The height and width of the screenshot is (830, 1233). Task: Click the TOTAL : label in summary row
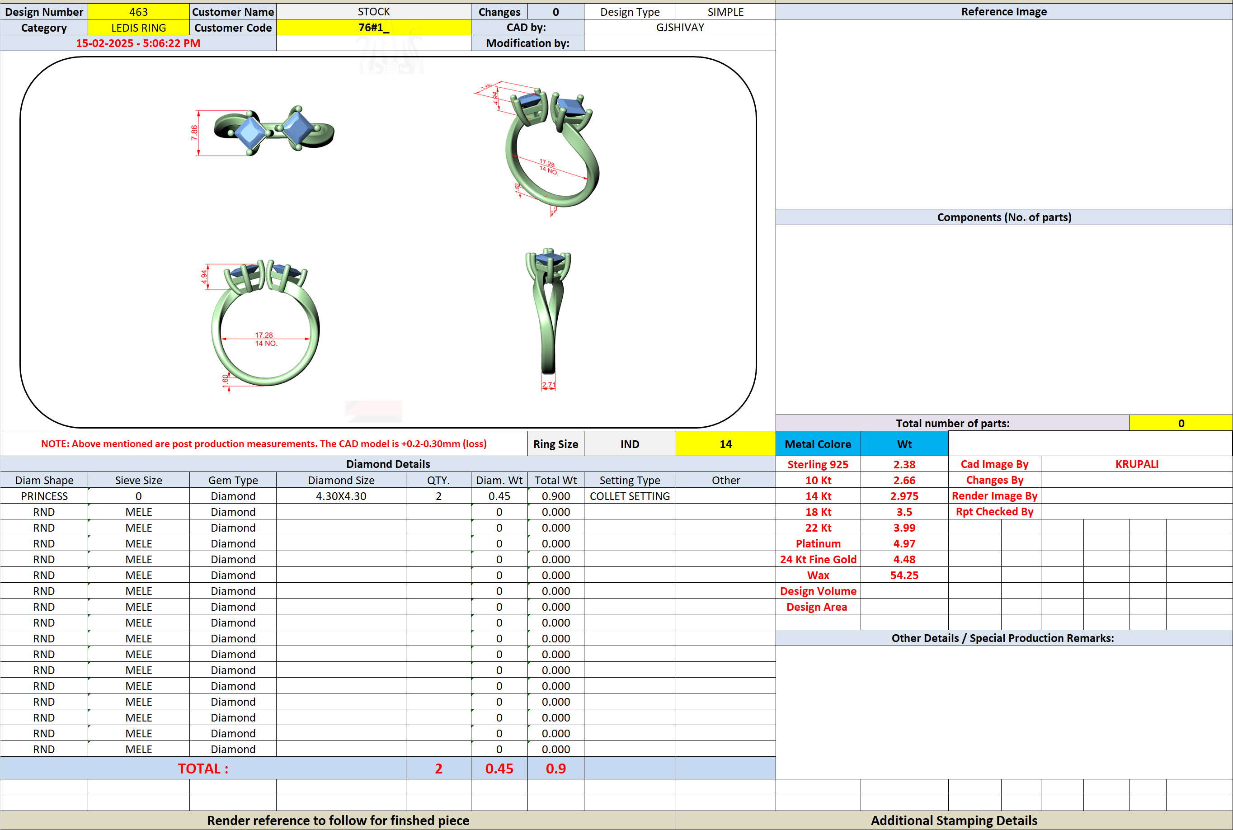203,769
